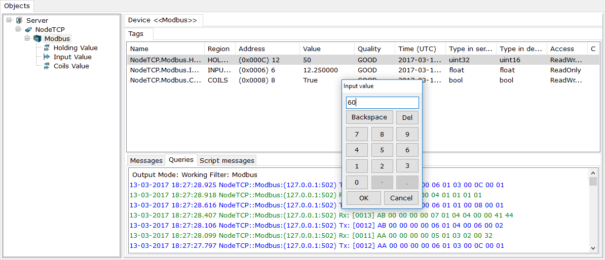Image resolution: width=605 pixels, height=260 pixels.
Task: Switch to the Messages tab
Action: 146,160
